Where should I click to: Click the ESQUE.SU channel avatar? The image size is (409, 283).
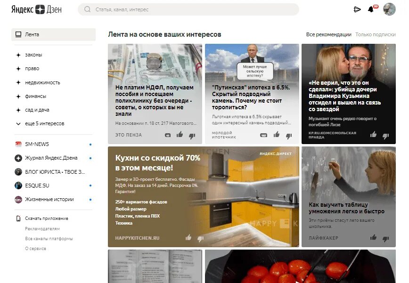tap(18, 186)
